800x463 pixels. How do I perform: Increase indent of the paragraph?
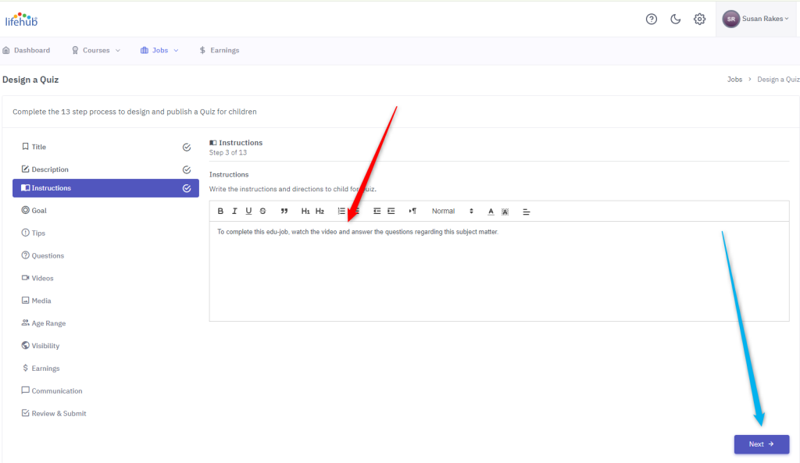coord(391,211)
